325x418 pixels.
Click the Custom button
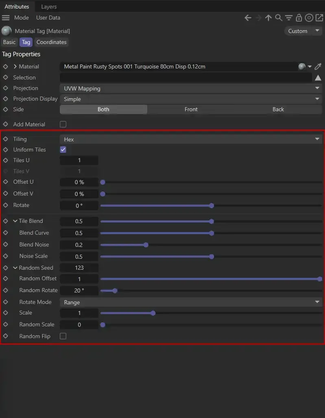298,31
